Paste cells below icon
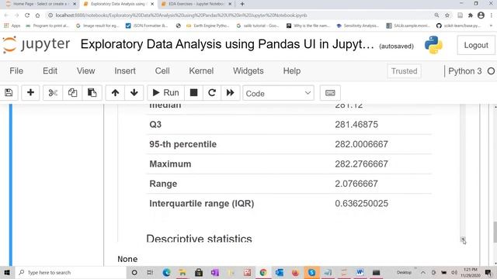This screenshot has height=279, width=497. coord(92,93)
